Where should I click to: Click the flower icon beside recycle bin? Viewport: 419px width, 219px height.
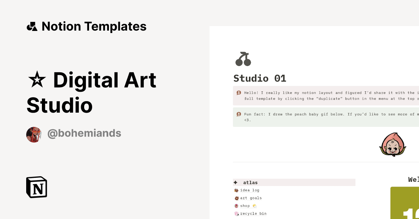(236, 213)
